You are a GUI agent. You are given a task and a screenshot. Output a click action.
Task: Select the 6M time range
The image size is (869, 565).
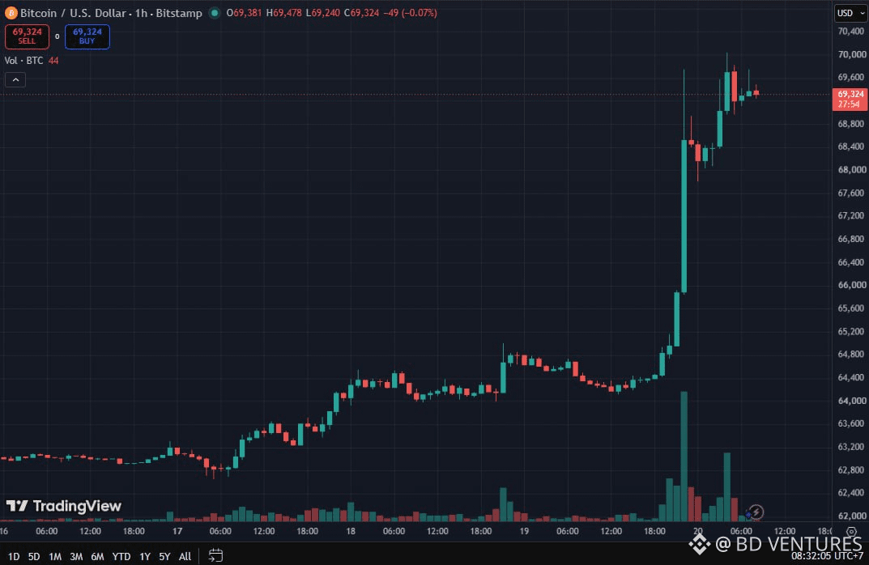click(97, 556)
